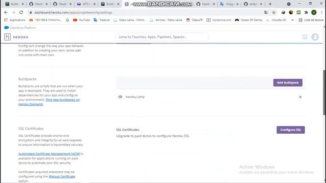Close the Google Translate tab

[237, 4]
